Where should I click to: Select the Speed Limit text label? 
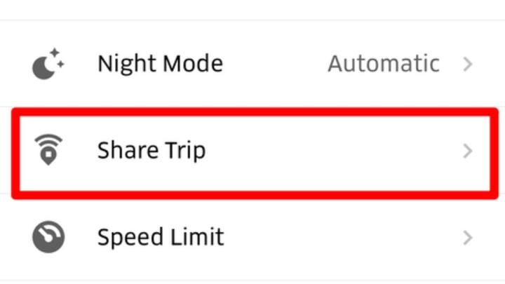[161, 237]
